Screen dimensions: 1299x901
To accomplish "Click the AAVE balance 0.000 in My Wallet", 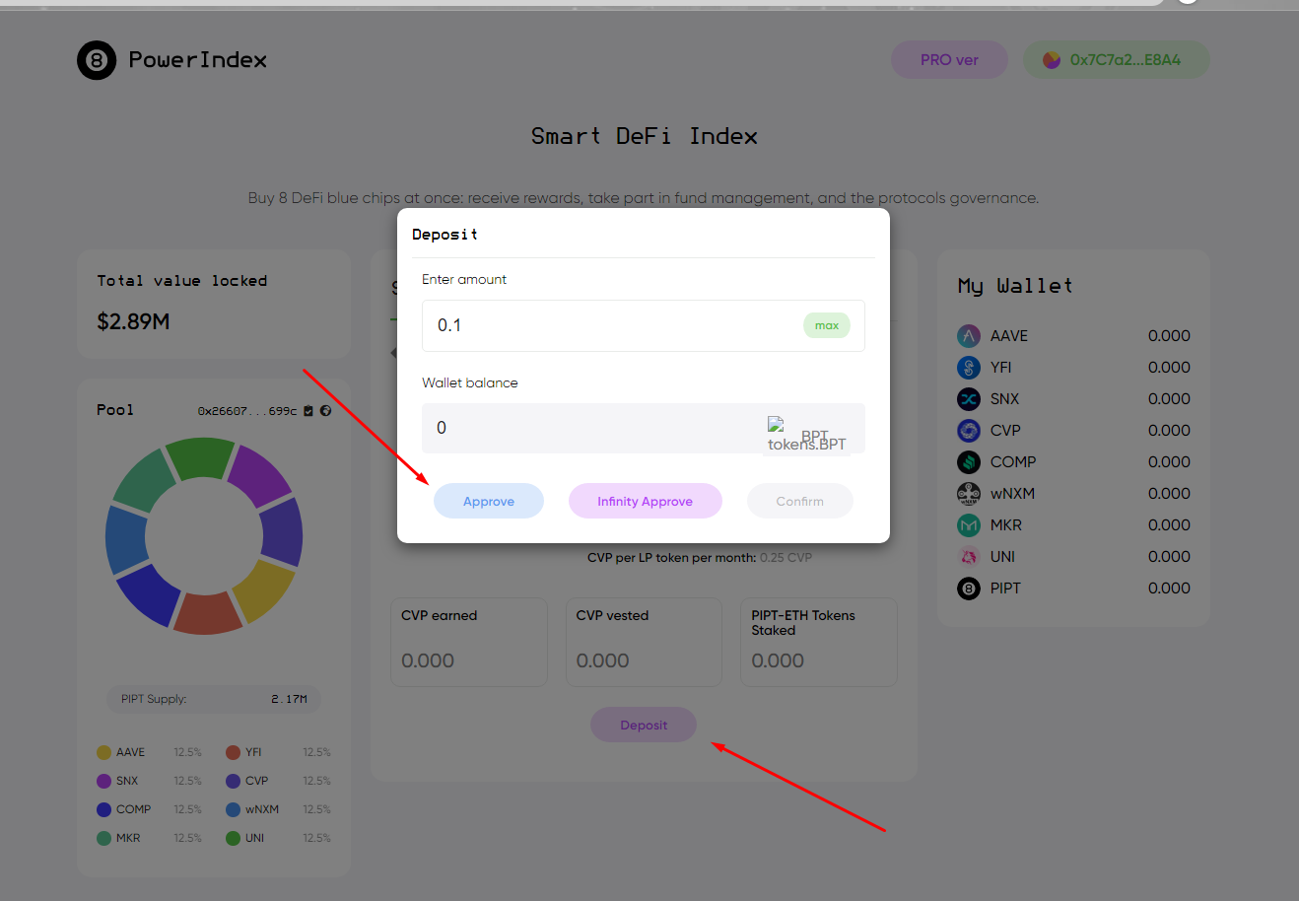I will point(1169,336).
